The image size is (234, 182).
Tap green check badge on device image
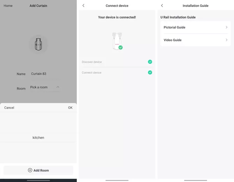121,48
